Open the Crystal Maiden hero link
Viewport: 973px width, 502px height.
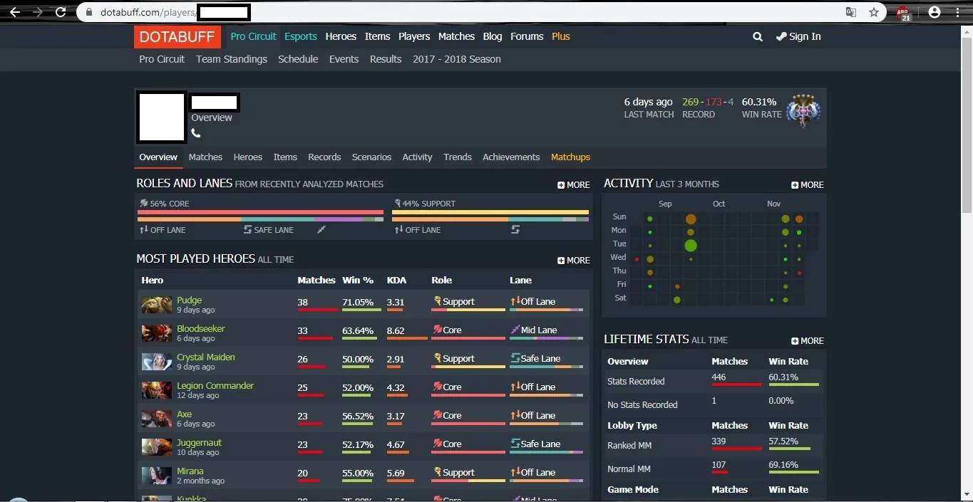(206, 357)
